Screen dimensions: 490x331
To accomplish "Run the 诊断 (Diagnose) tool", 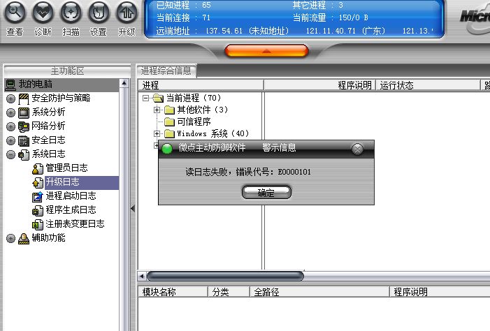I will click(x=43, y=13).
